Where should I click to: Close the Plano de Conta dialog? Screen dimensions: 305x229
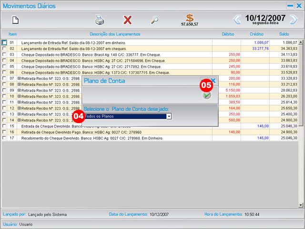coord(213,81)
